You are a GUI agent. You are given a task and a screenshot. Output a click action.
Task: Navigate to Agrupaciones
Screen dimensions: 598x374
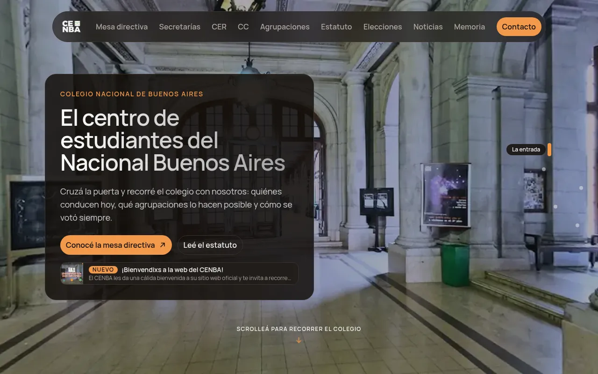pos(285,27)
